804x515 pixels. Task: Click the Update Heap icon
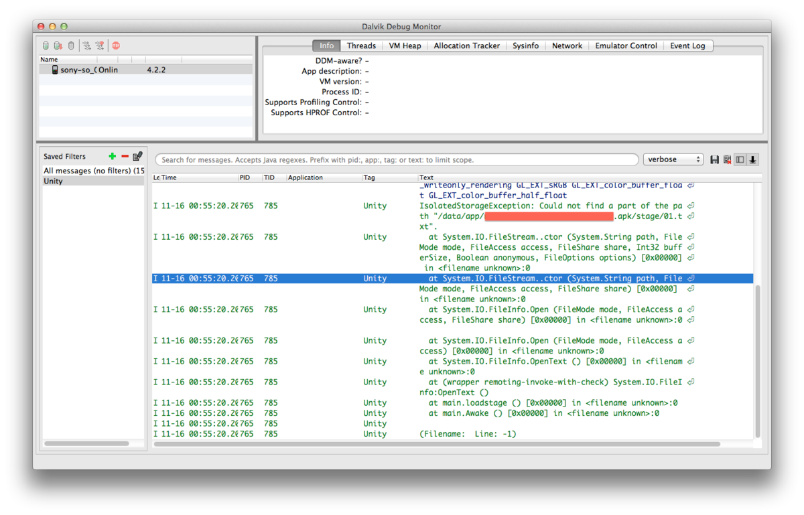pos(46,46)
